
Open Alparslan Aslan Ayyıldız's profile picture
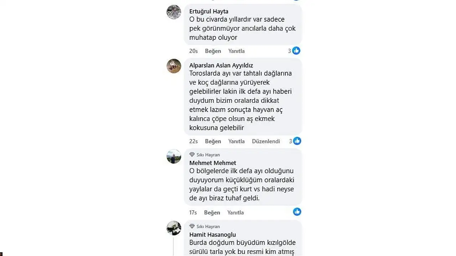point(174,66)
